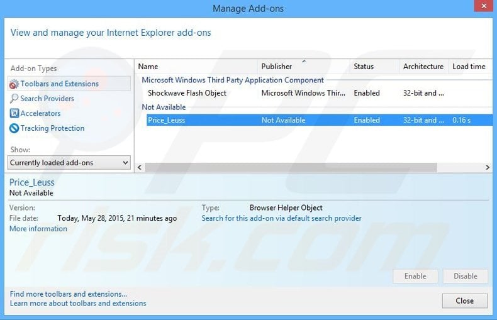This screenshot has width=497, height=320.
Task: Close the Manage Add-ons window with X
Action: tap(484, 6)
